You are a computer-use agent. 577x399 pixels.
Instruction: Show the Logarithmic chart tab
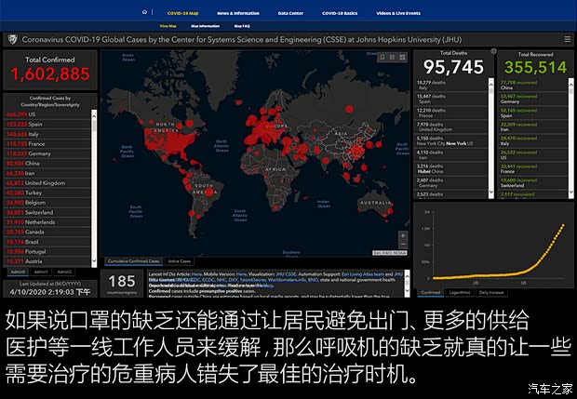[x=459, y=291]
